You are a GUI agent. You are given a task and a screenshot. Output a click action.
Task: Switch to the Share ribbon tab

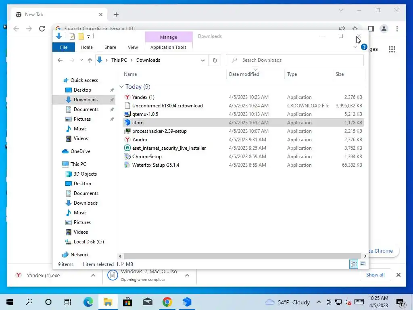click(110, 47)
